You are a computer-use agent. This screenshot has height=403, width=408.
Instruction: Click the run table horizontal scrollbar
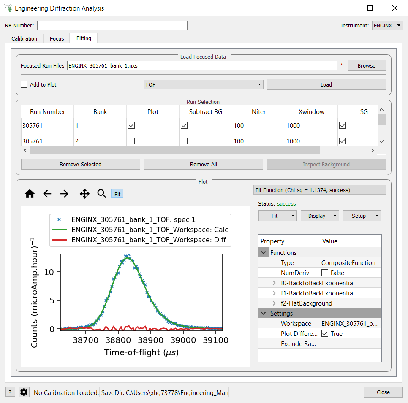175,150
